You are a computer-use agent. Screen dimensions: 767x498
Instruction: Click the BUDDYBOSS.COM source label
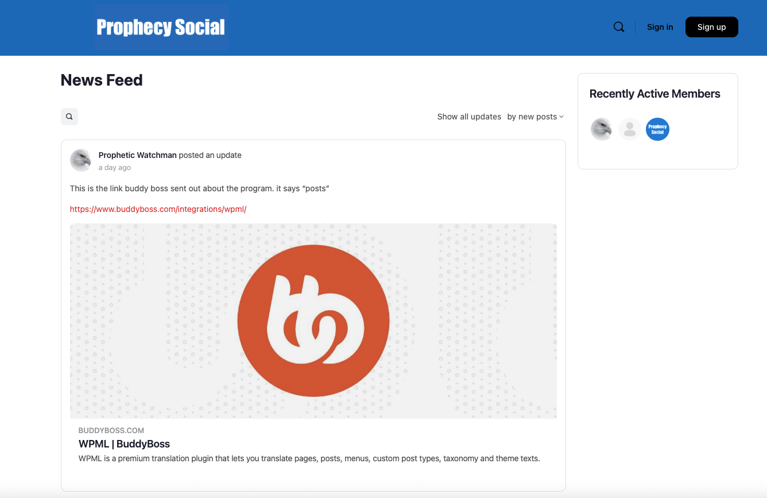111,430
